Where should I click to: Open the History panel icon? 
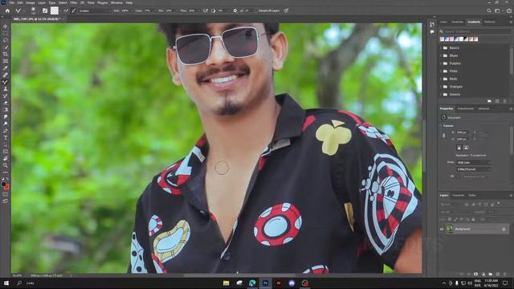pyautogui.click(x=432, y=25)
